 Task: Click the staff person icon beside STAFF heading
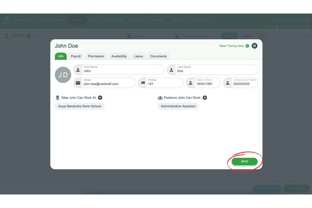coord(7,36)
